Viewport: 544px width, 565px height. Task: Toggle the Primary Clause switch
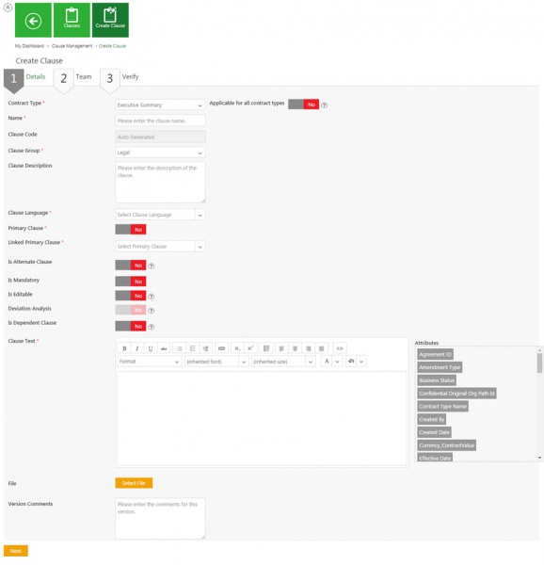click(x=131, y=230)
